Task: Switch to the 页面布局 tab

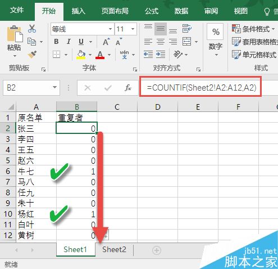Action: coord(115,11)
